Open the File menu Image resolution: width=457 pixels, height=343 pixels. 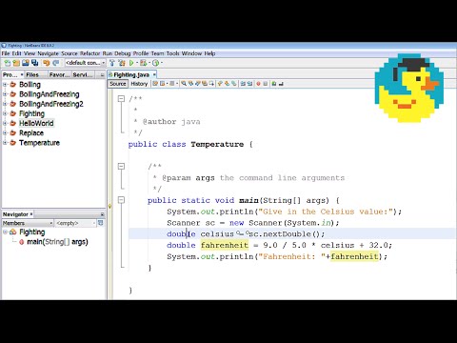click(6, 53)
